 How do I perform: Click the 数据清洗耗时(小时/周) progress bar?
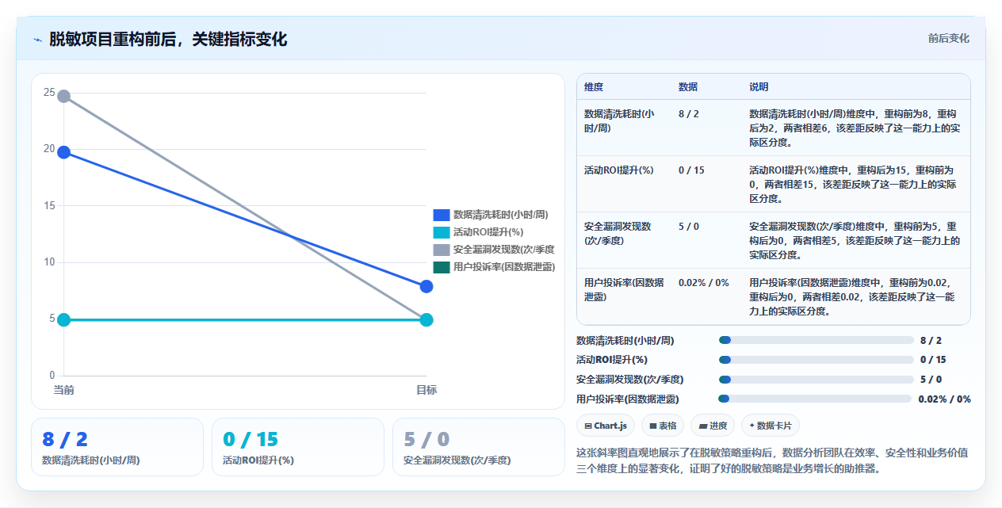(816, 340)
